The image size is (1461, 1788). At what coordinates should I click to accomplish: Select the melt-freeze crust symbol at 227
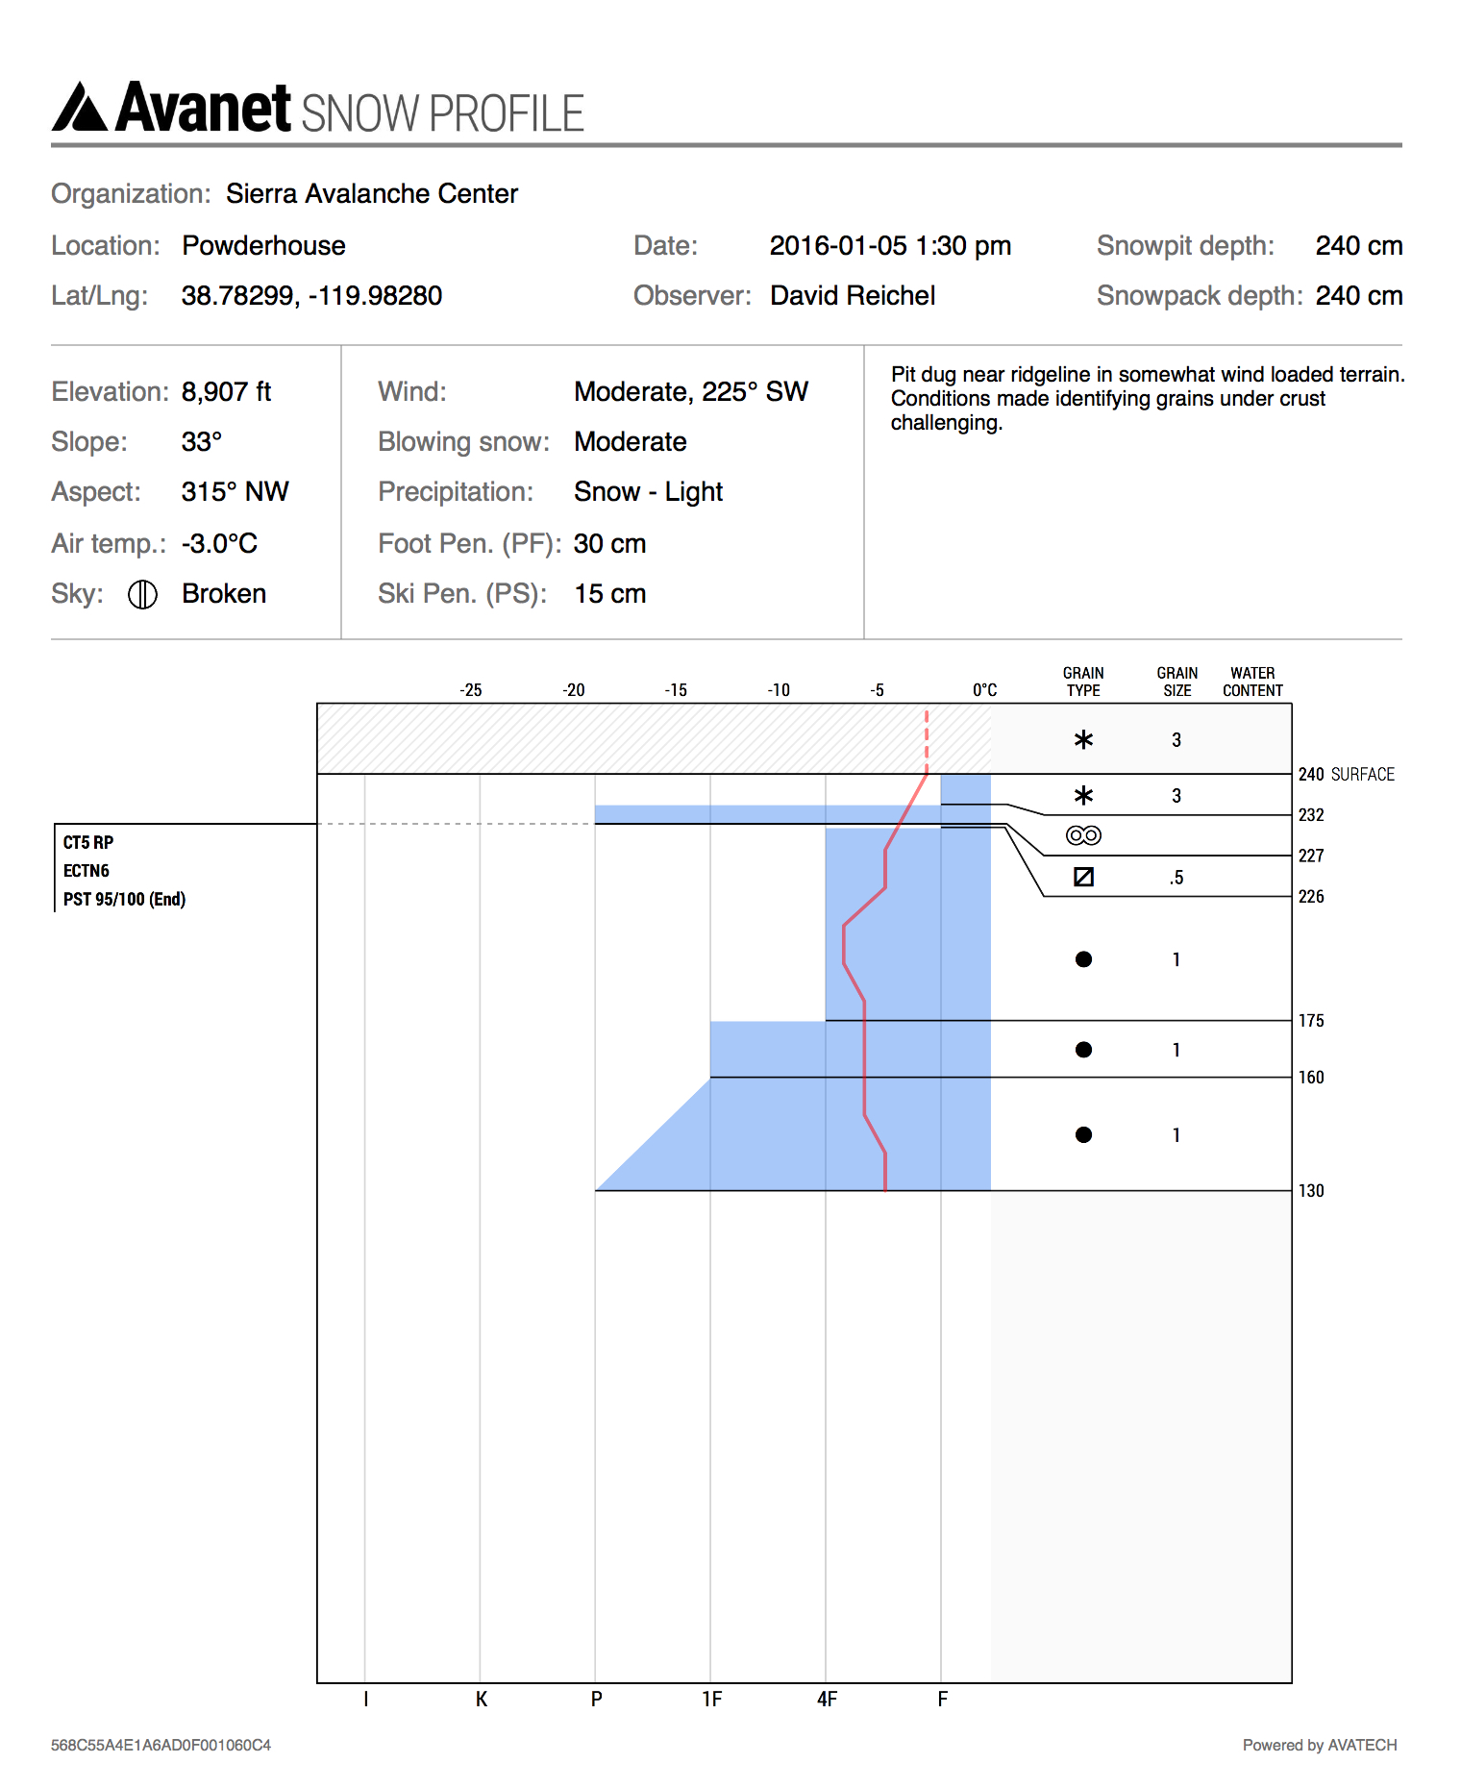1083,835
